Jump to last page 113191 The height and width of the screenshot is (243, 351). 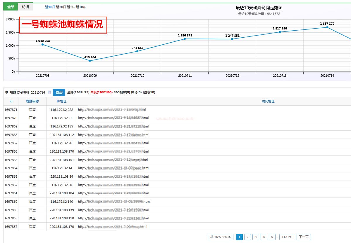(287, 237)
